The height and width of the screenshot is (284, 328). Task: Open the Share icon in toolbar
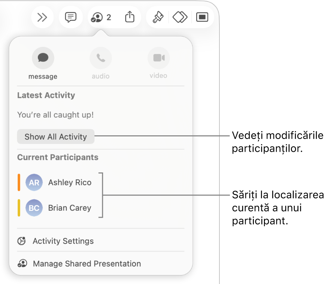(x=130, y=17)
